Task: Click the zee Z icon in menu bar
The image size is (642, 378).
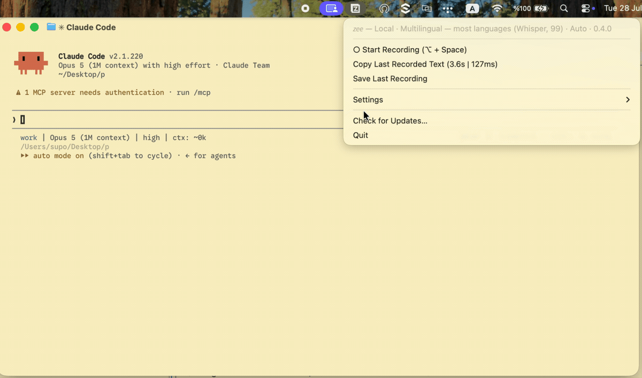Action: point(355,9)
